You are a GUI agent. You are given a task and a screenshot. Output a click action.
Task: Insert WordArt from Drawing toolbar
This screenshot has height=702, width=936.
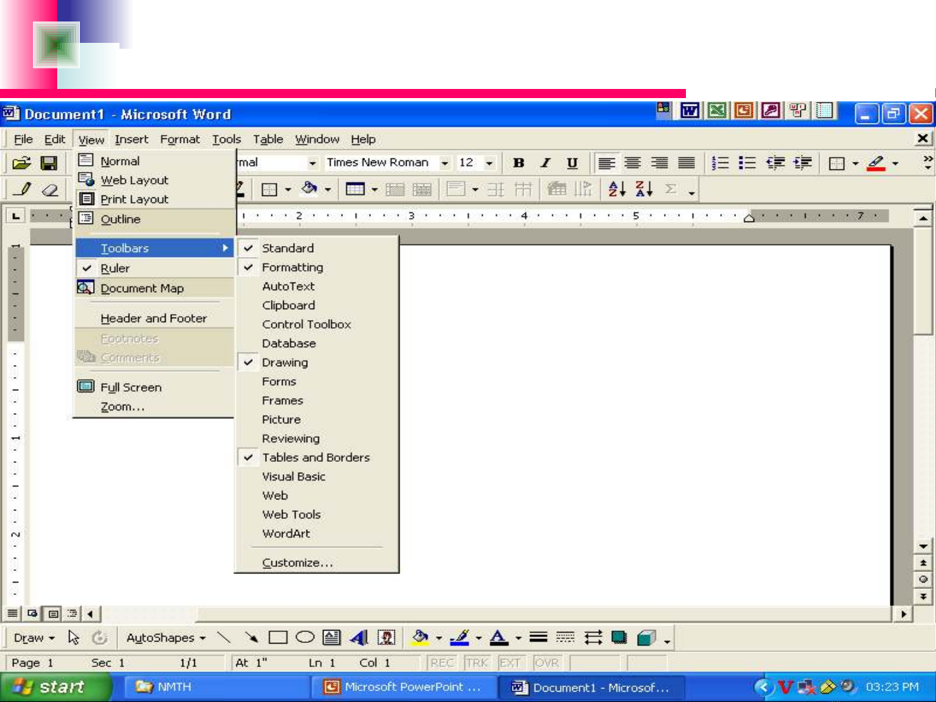pos(359,638)
